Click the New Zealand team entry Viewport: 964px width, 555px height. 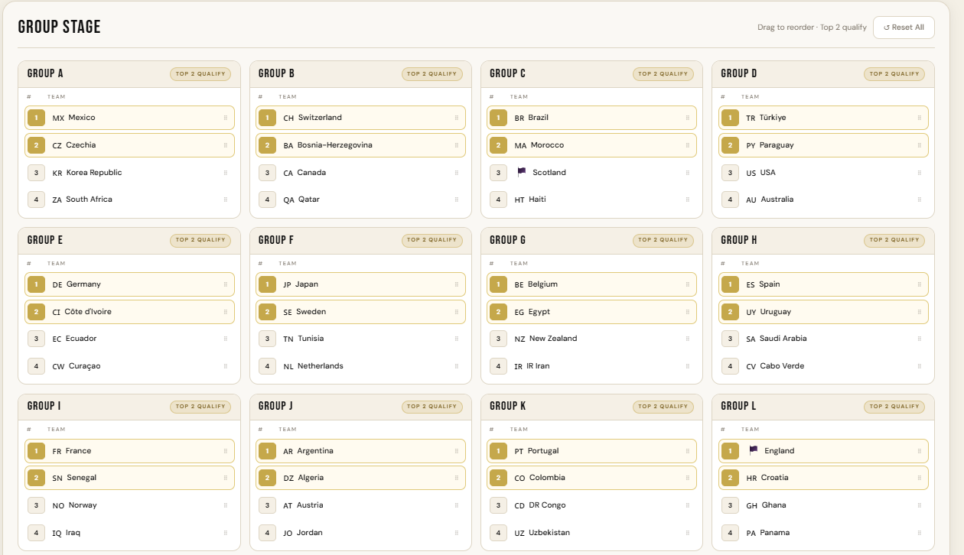point(591,339)
